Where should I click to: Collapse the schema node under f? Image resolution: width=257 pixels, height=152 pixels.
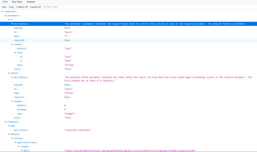(12, 44)
